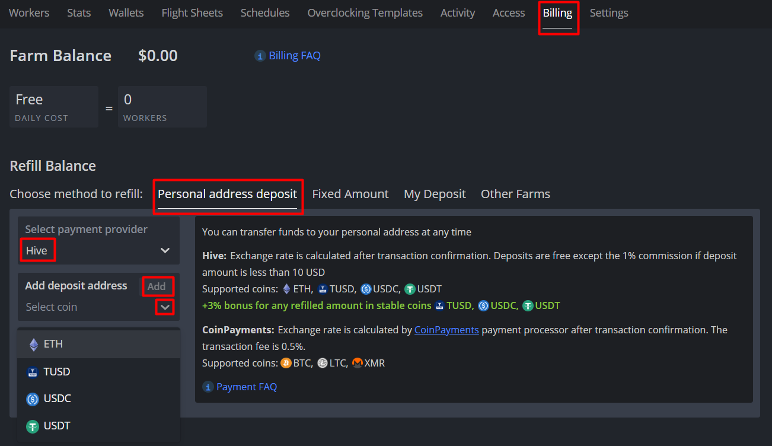The height and width of the screenshot is (446, 772).
Task: Open the Workers tab
Action: click(29, 13)
